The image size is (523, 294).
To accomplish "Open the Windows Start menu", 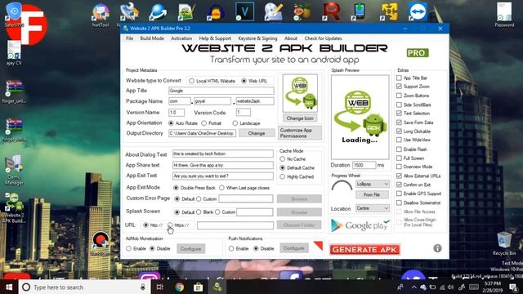I will click(9, 287).
